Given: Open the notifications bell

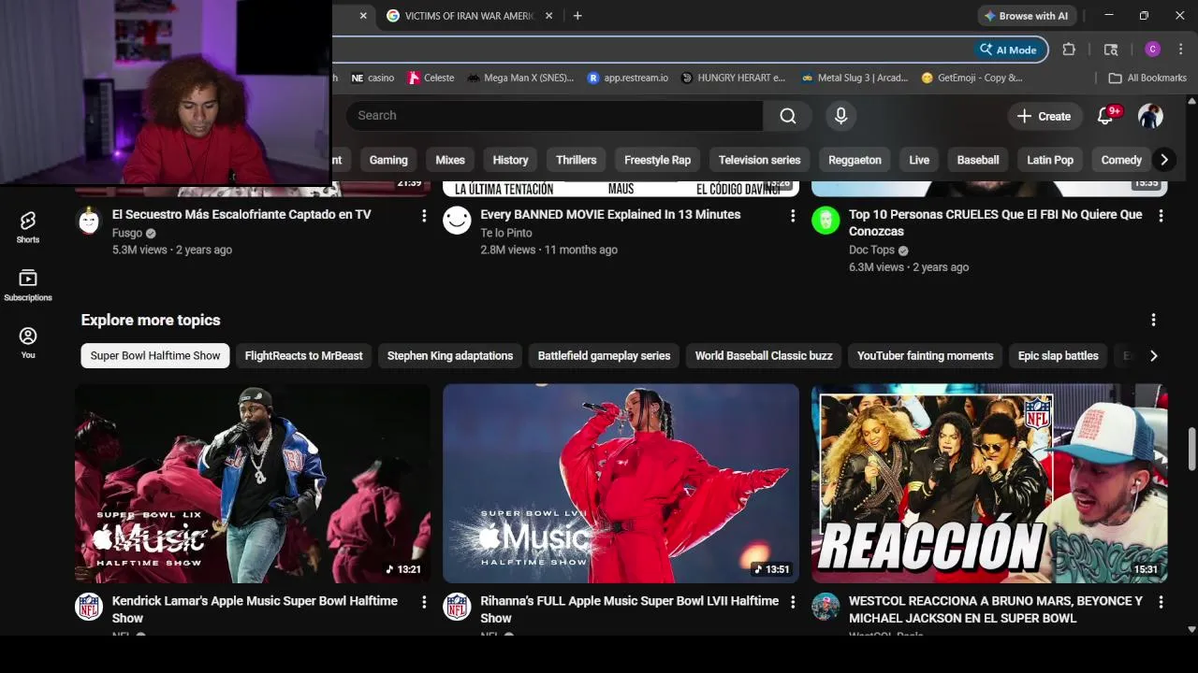Looking at the screenshot, I should (1105, 116).
